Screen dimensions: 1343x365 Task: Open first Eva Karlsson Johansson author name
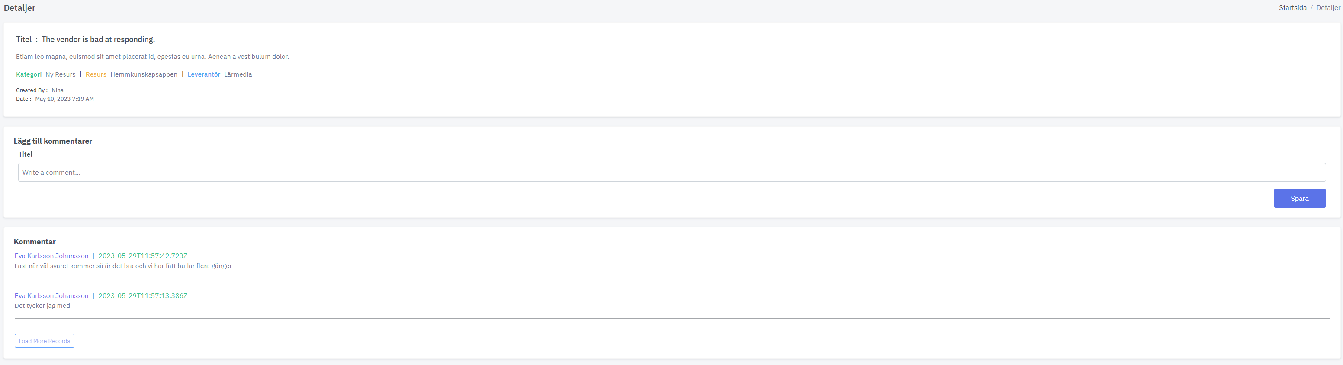[51, 256]
